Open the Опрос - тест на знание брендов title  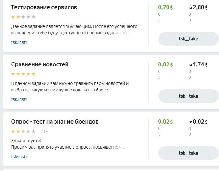(x=55, y=122)
